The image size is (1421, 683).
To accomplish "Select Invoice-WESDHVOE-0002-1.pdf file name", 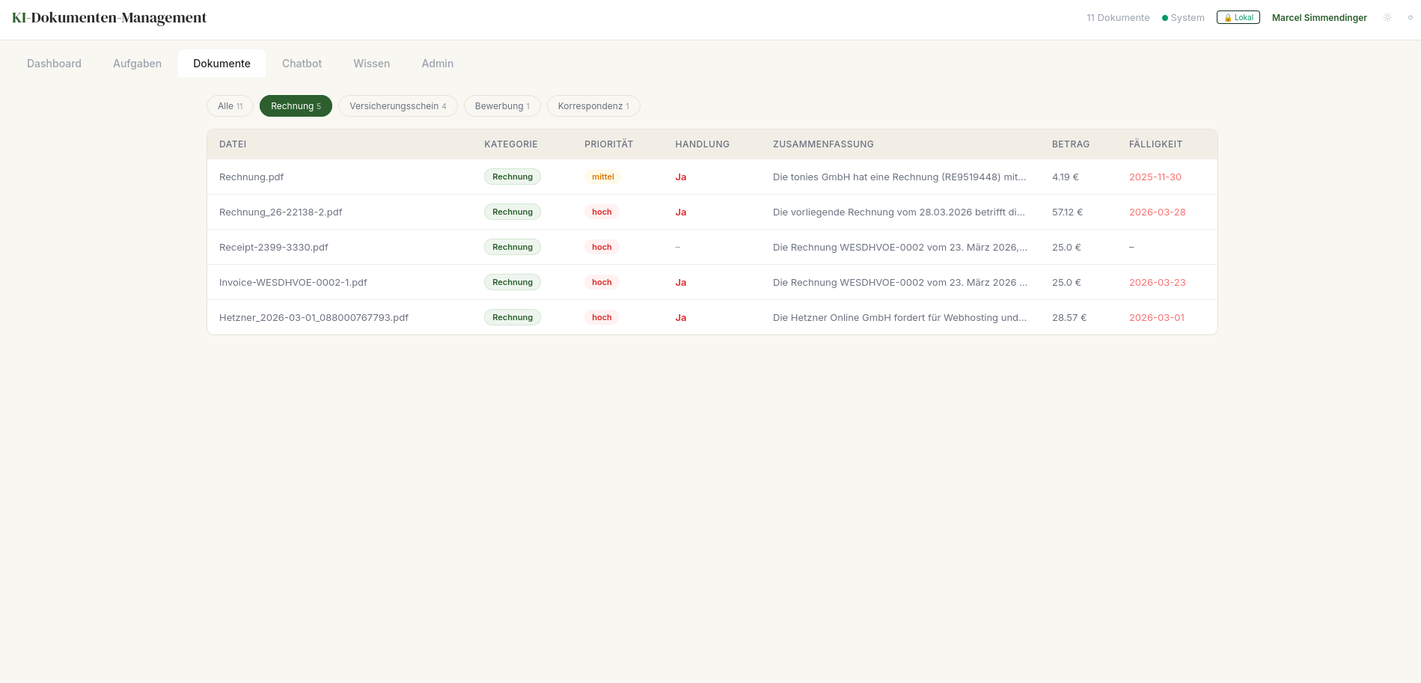I will 293,283.
